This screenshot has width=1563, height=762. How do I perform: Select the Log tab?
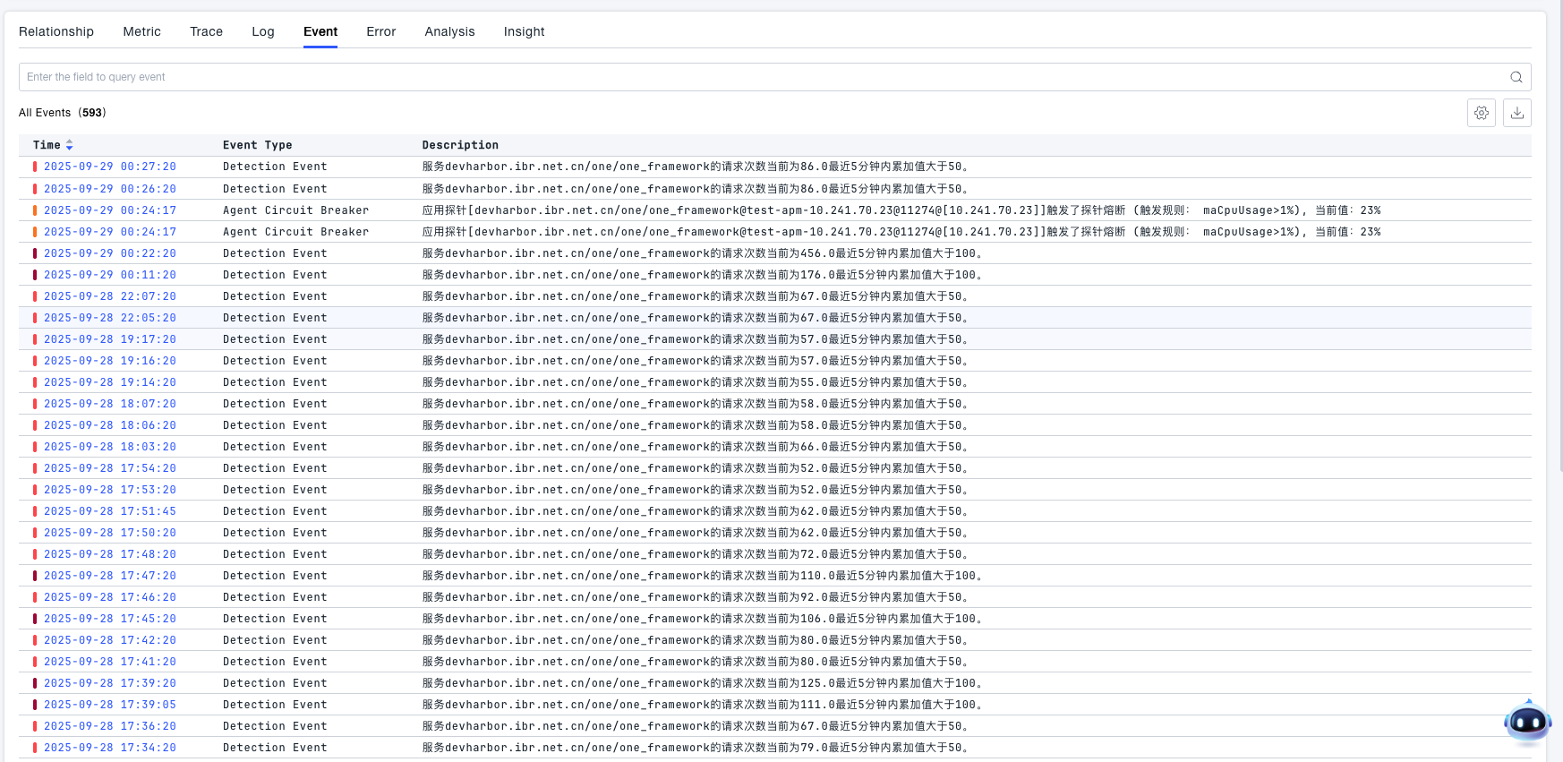(263, 31)
